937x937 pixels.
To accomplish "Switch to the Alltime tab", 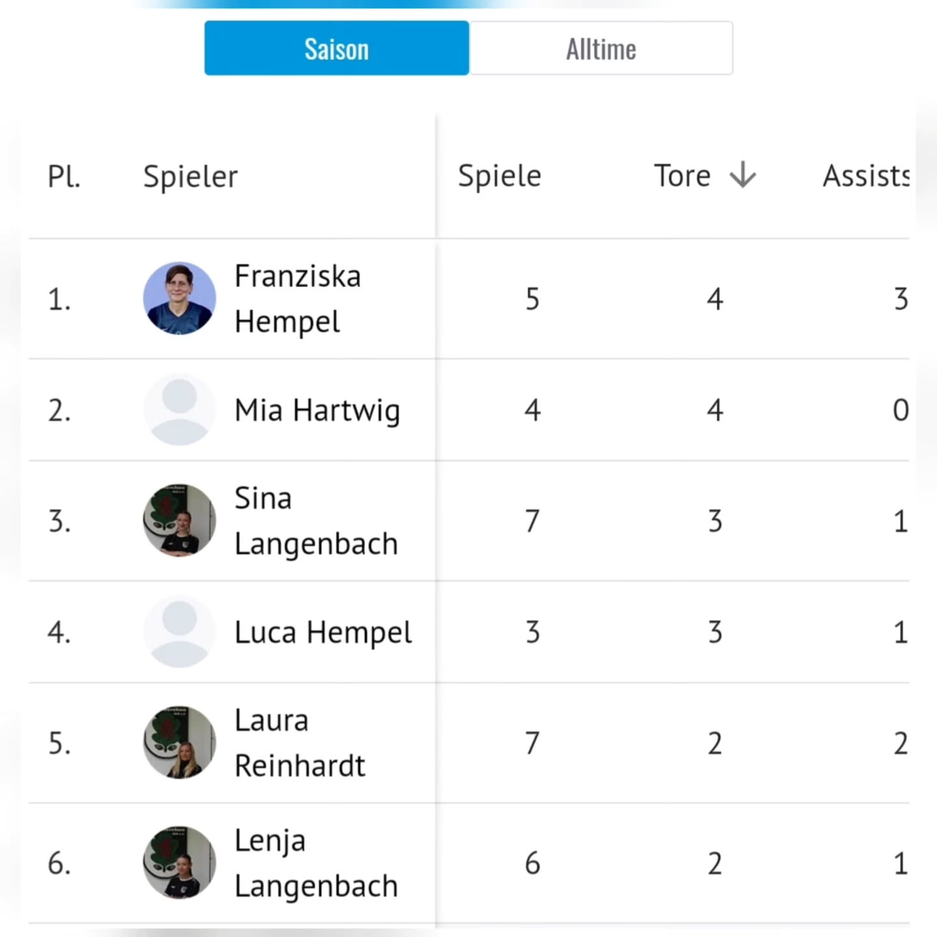I will [x=601, y=49].
